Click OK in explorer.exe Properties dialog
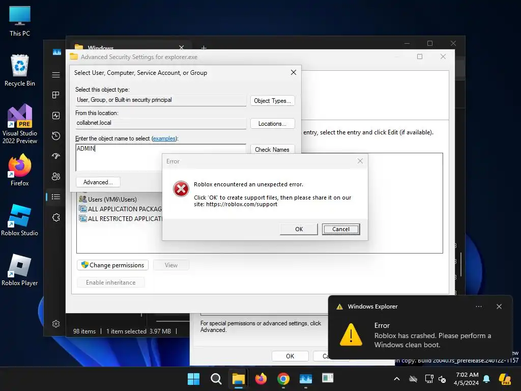This screenshot has width=521, height=391. 290,356
